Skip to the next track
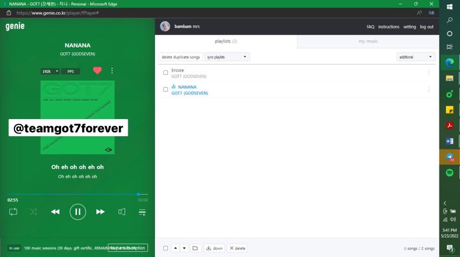Viewport: 460px width, 257px height. (101, 212)
